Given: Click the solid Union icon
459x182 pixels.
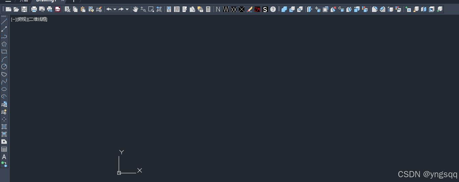Looking at the screenshot, I should coord(284,9).
